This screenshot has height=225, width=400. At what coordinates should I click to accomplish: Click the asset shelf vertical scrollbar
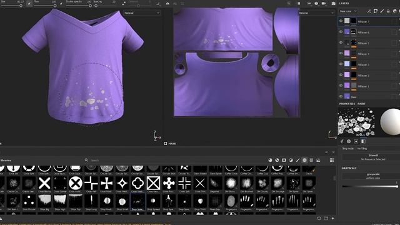pos(335,179)
